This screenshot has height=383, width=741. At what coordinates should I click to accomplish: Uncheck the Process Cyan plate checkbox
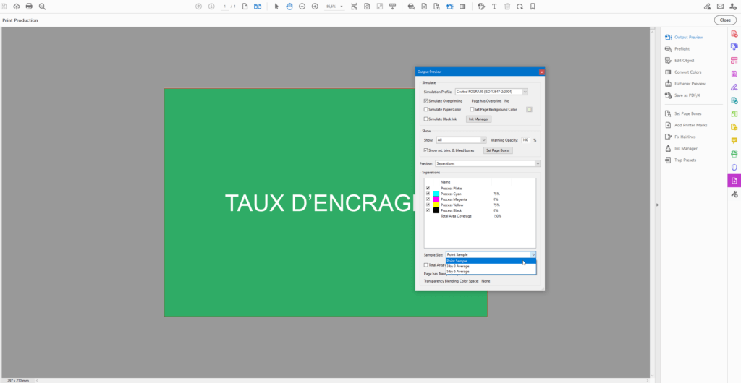(x=428, y=194)
